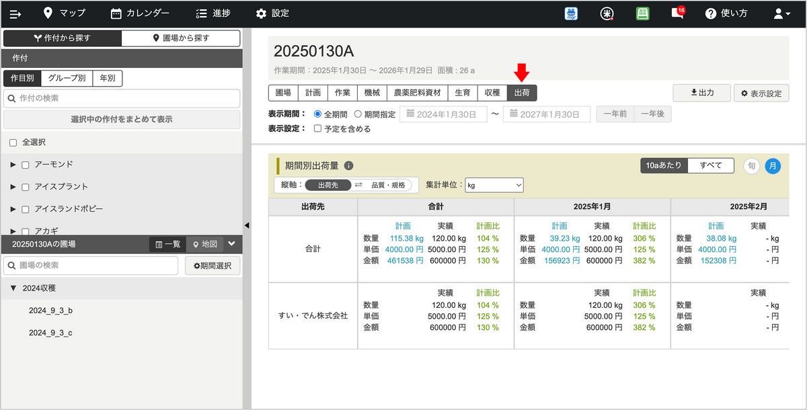807x410 pixels.
Task: Expand the アーモンド tree item
Action: [x=13, y=164]
